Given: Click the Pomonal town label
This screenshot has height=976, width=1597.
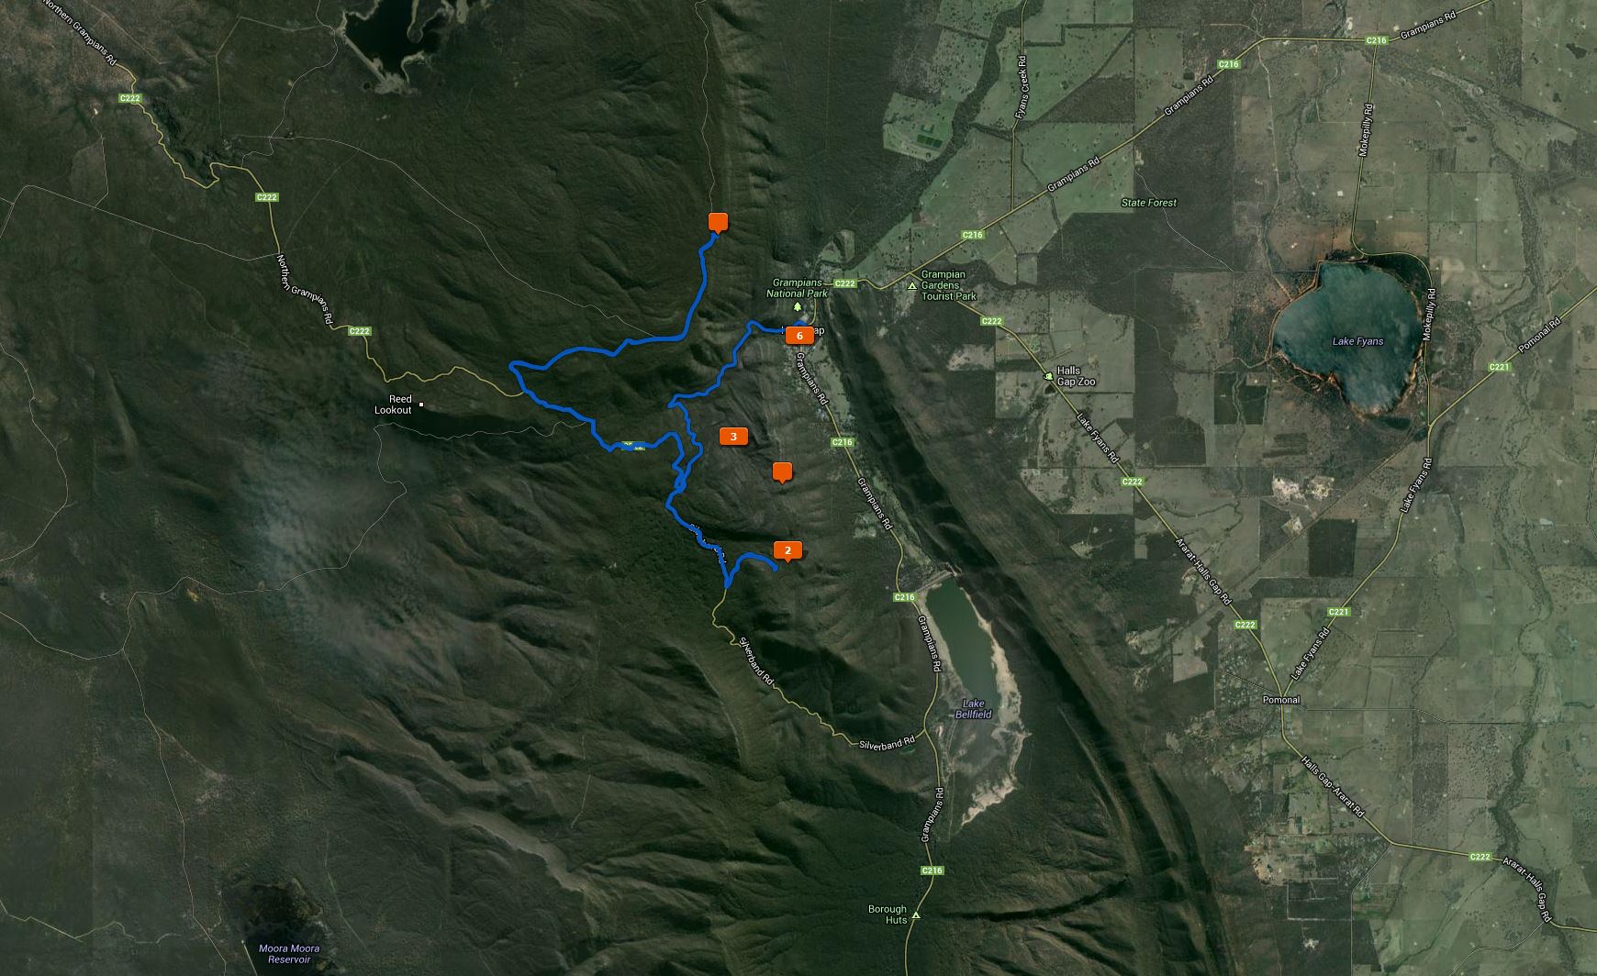Looking at the screenshot, I should click(x=1280, y=700).
